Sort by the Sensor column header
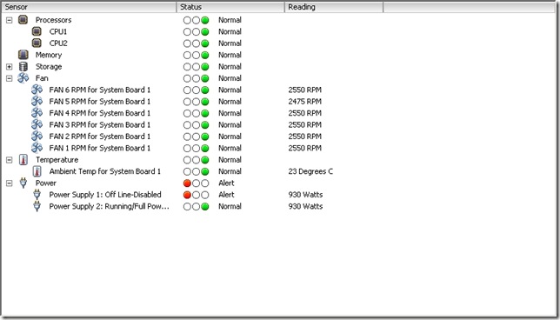This screenshot has height=320, width=560. (x=90, y=7)
